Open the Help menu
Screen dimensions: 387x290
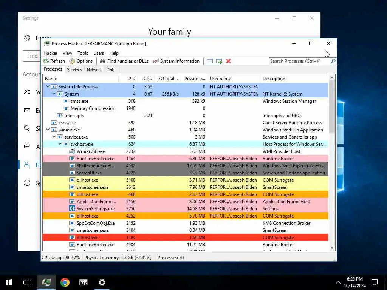[x=114, y=53]
